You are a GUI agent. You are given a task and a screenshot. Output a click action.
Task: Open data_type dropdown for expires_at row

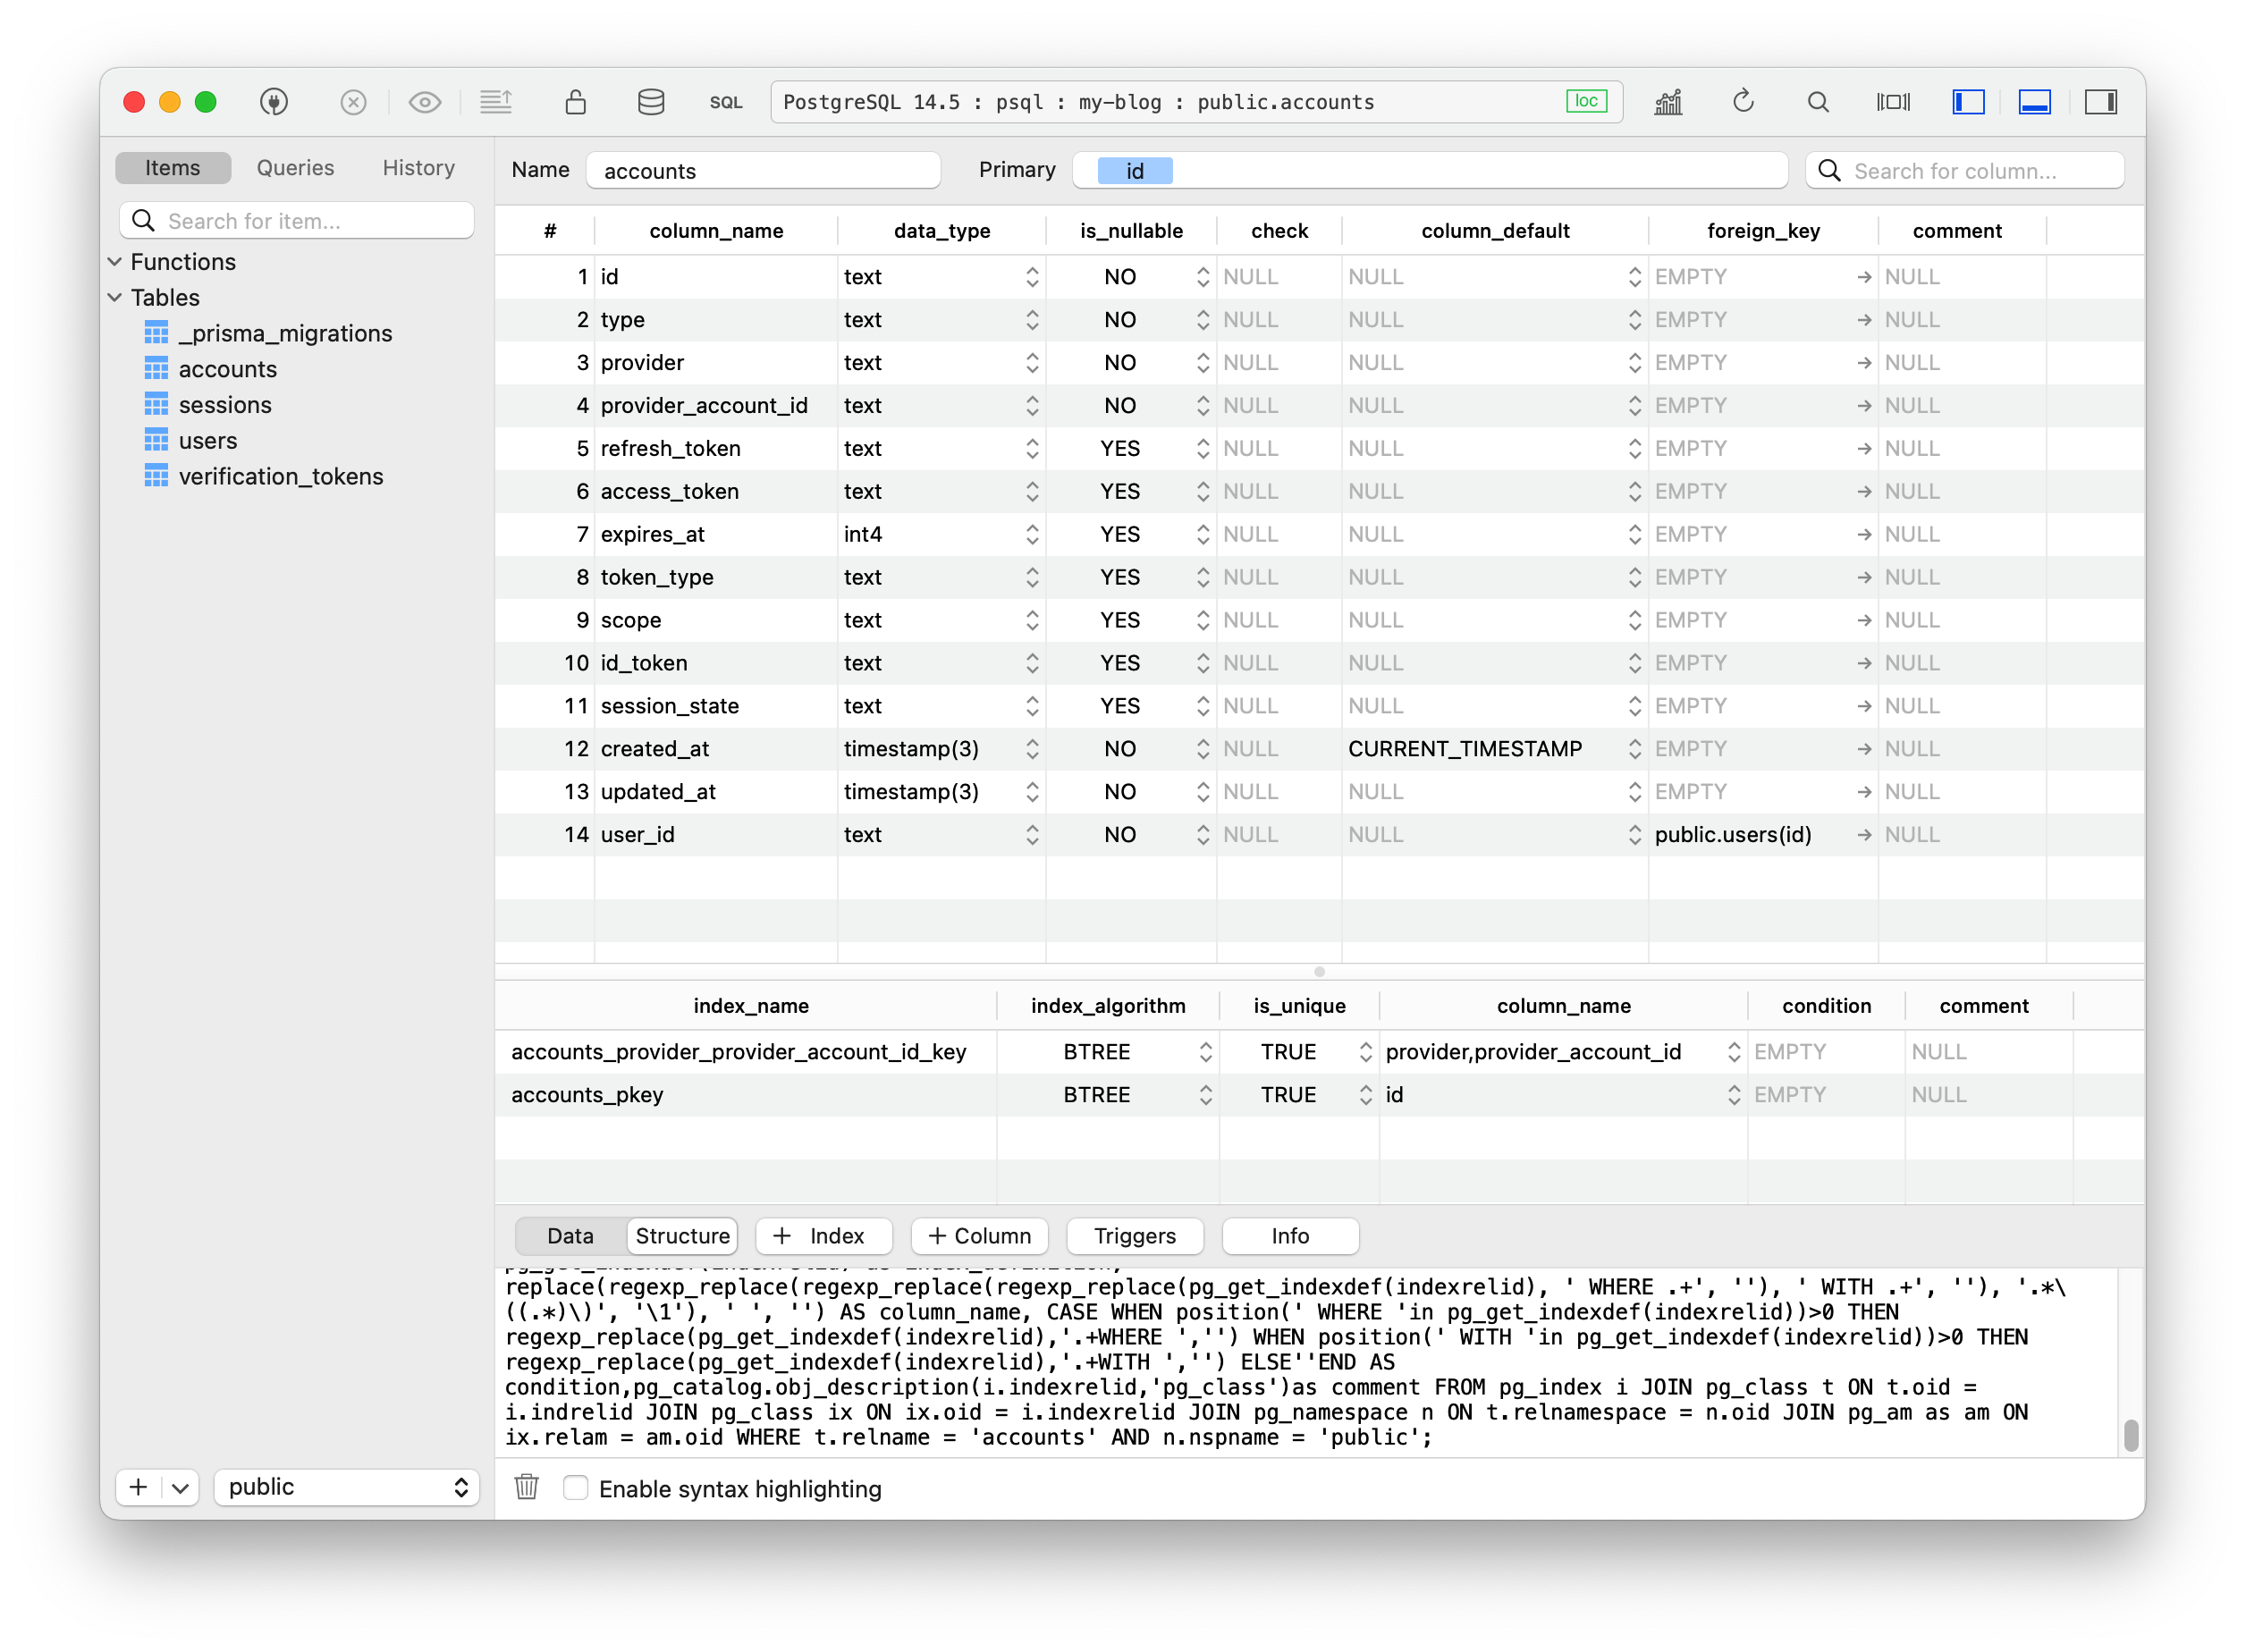click(x=1032, y=534)
